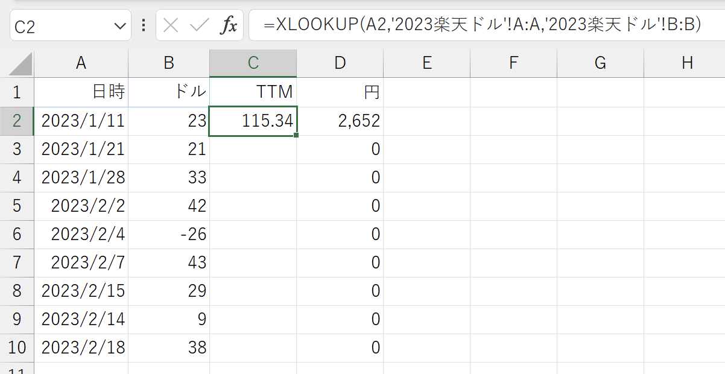Select cell D2 showing 2,652

pyautogui.click(x=340, y=121)
